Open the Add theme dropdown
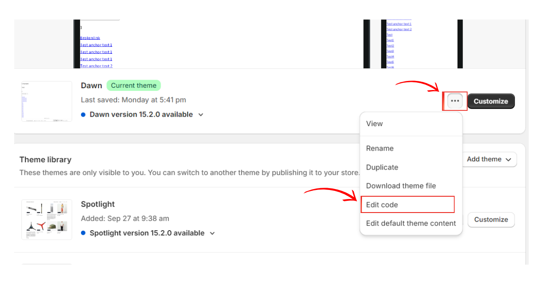 coord(489,159)
